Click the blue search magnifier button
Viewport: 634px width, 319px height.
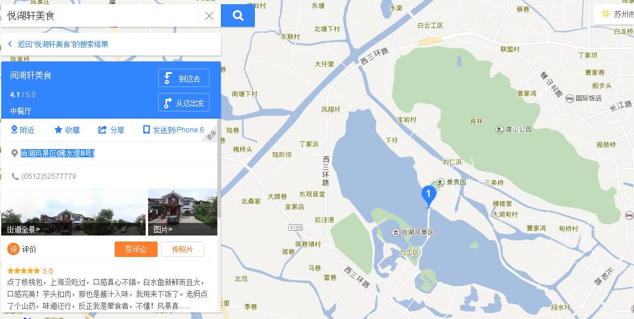point(238,16)
